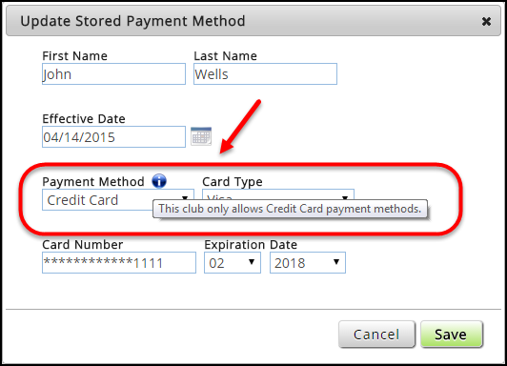Open the Payment Method dropdown

click(118, 200)
